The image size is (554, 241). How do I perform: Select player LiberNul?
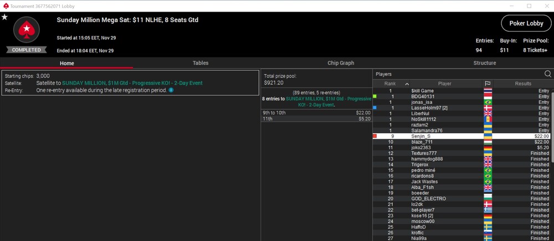tap(420, 113)
